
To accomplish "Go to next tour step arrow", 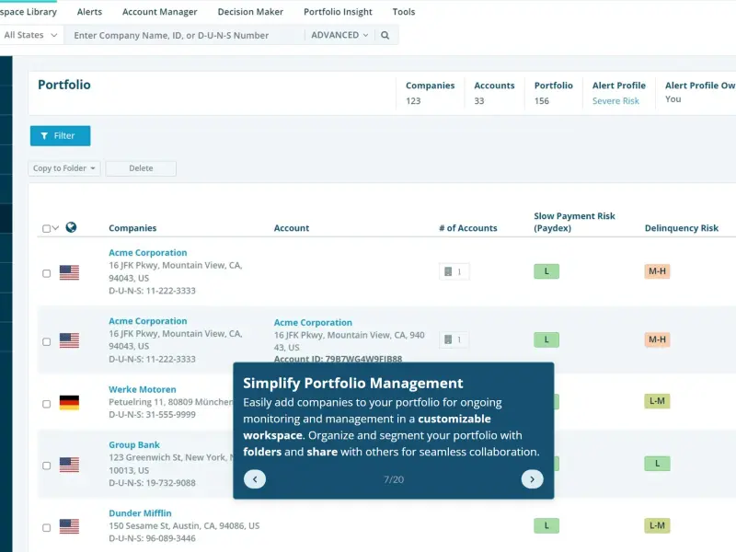I will tap(532, 479).
